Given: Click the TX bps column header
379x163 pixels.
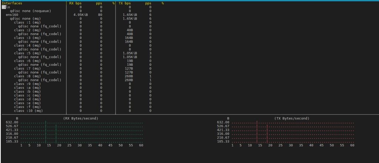Looking at the screenshot, I should [x=125, y=3].
